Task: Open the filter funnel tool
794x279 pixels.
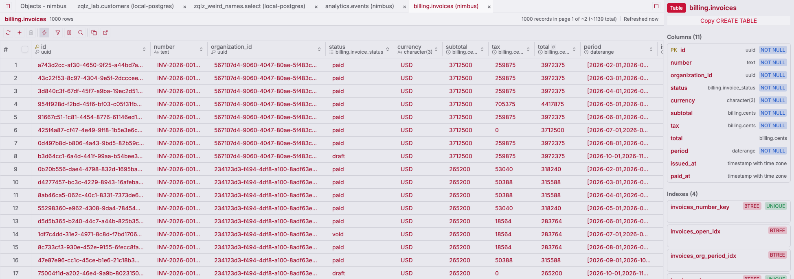Action: [x=58, y=33]
